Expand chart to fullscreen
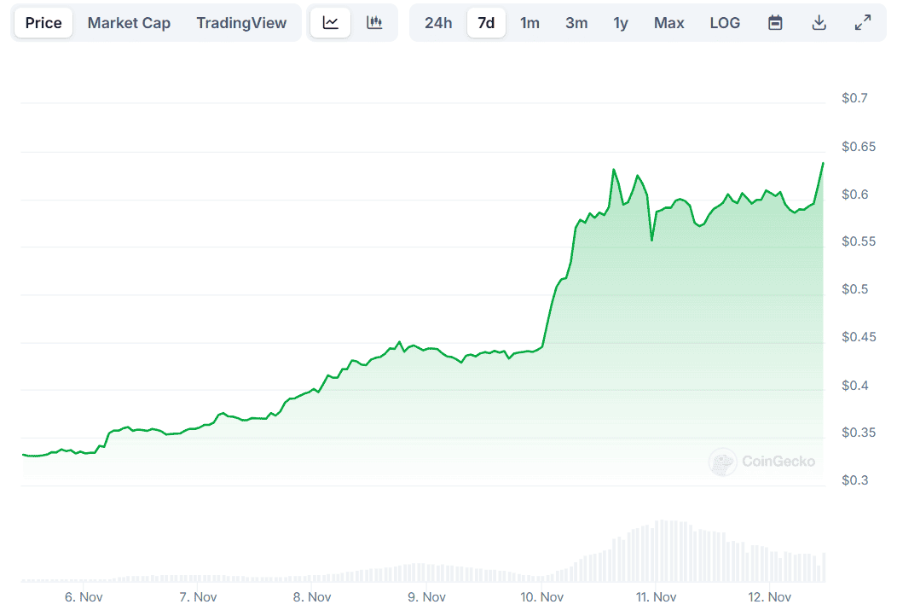Screen dimensions: 897x616 pos(863,23)
